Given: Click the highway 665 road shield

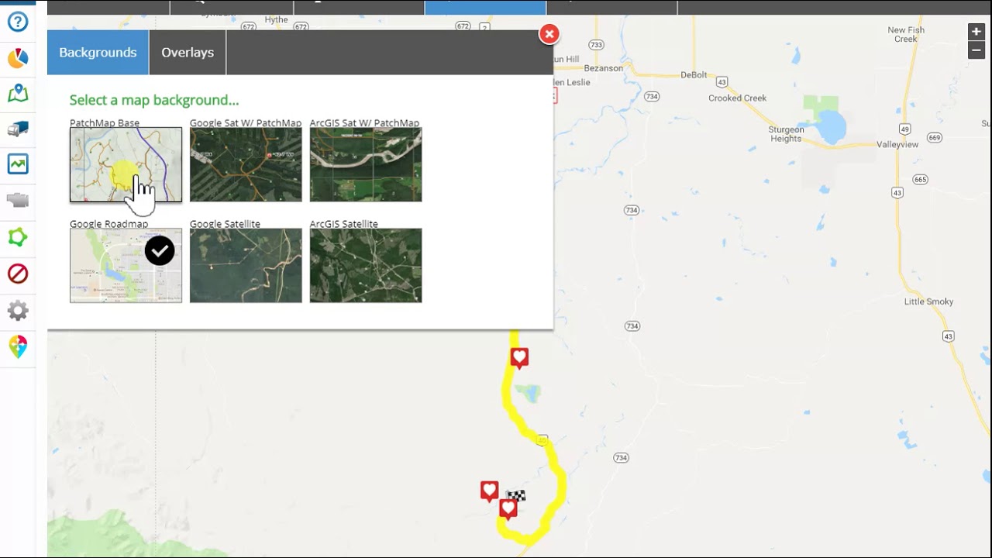Looking at the screenshot, I should pyautogui.click(x=920, y=179).
